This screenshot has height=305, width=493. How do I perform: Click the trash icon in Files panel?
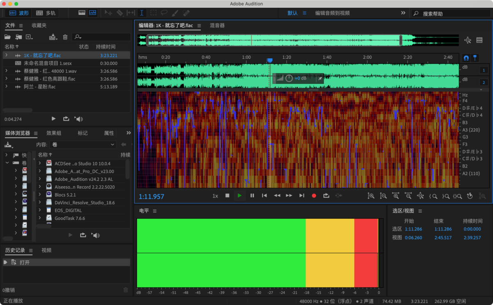(65, 37)
